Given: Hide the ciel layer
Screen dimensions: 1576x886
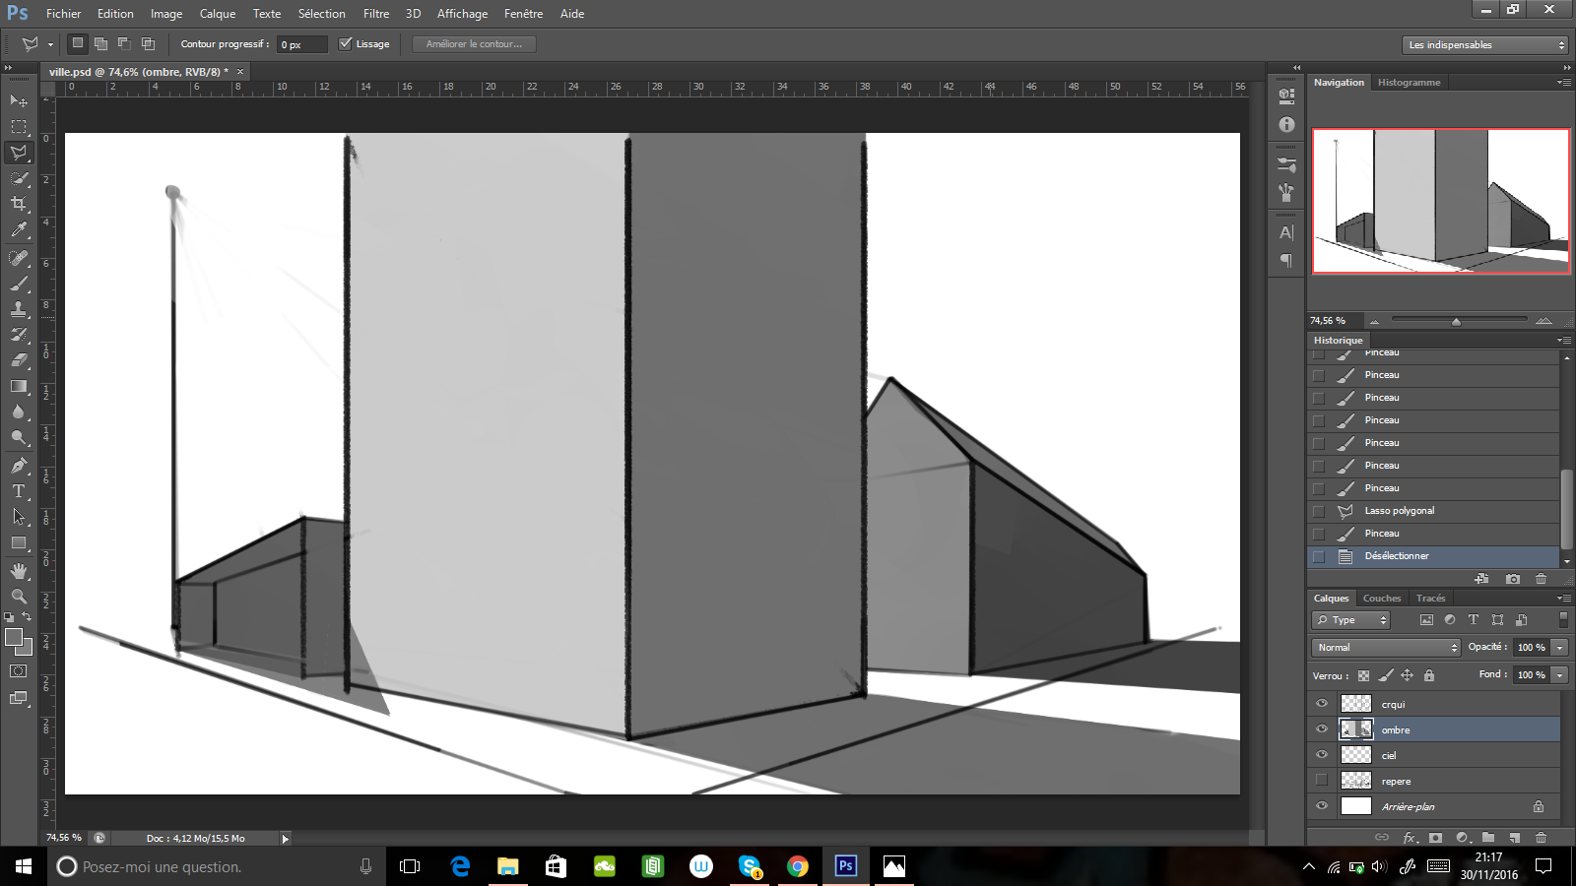Looking at the screenshot, I should click(1321, 754).
